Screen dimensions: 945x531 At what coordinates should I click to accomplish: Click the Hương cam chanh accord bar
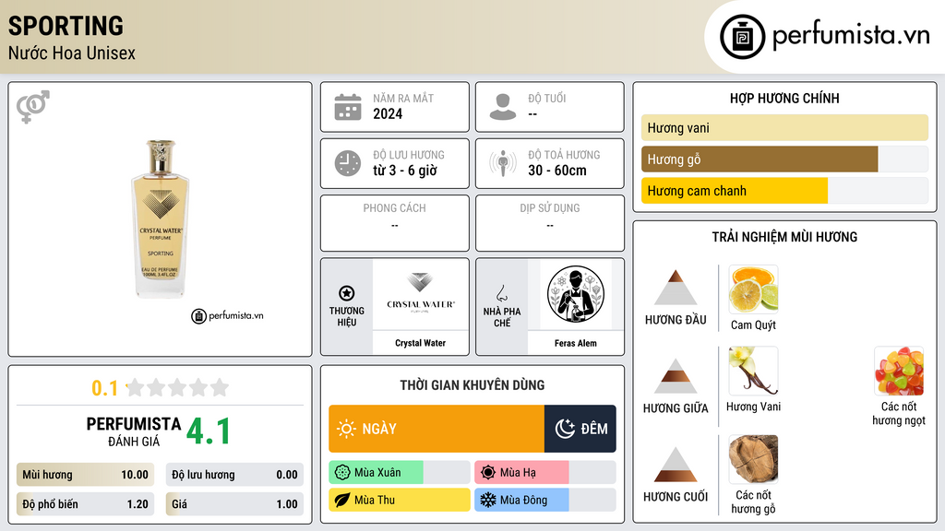784,191
